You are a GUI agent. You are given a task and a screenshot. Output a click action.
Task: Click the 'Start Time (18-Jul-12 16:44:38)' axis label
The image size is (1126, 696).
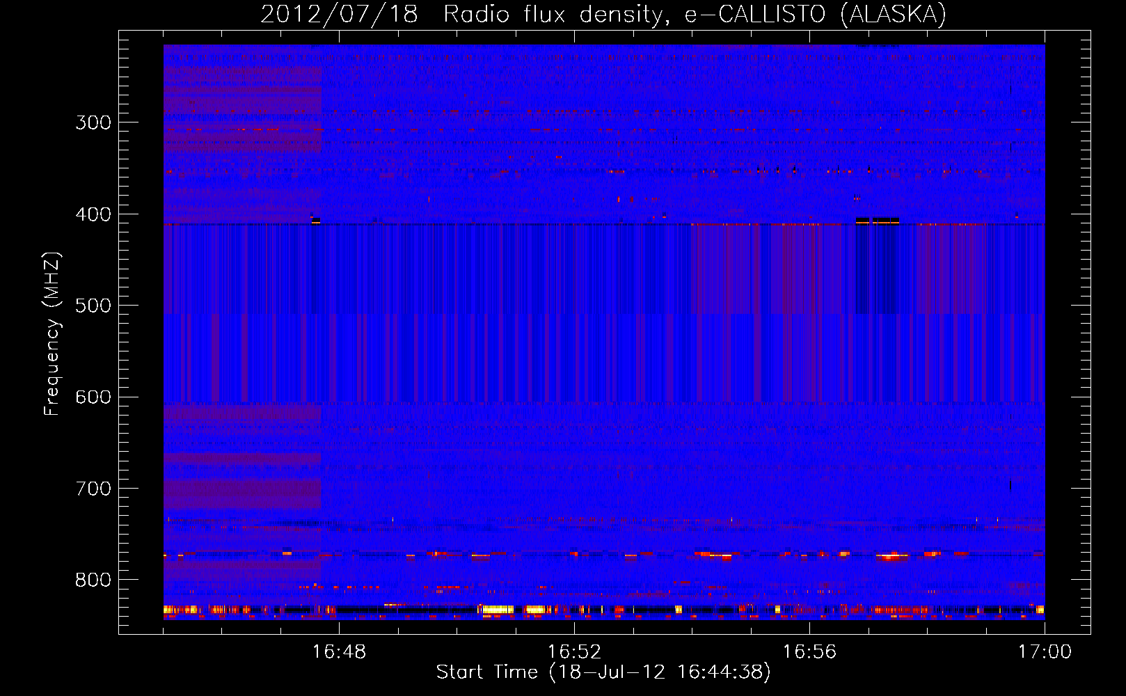(603, 672)
